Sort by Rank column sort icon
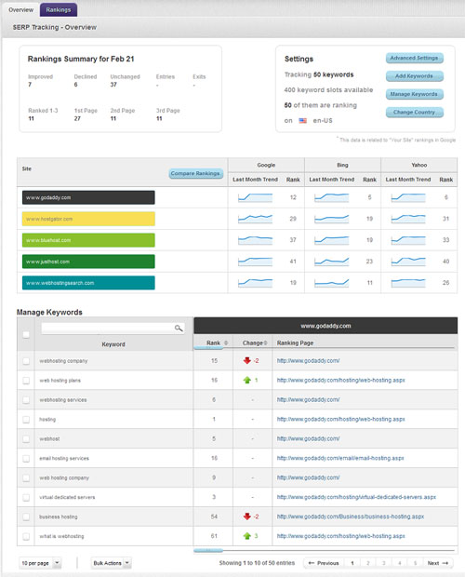 point(226,343)
